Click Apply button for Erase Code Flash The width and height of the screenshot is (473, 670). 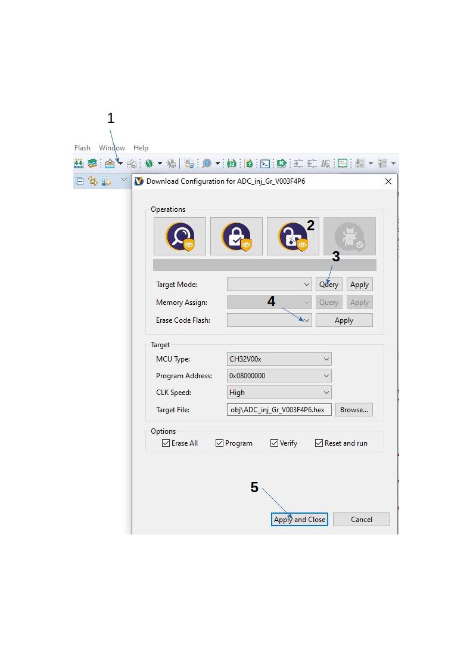point(344,320)
